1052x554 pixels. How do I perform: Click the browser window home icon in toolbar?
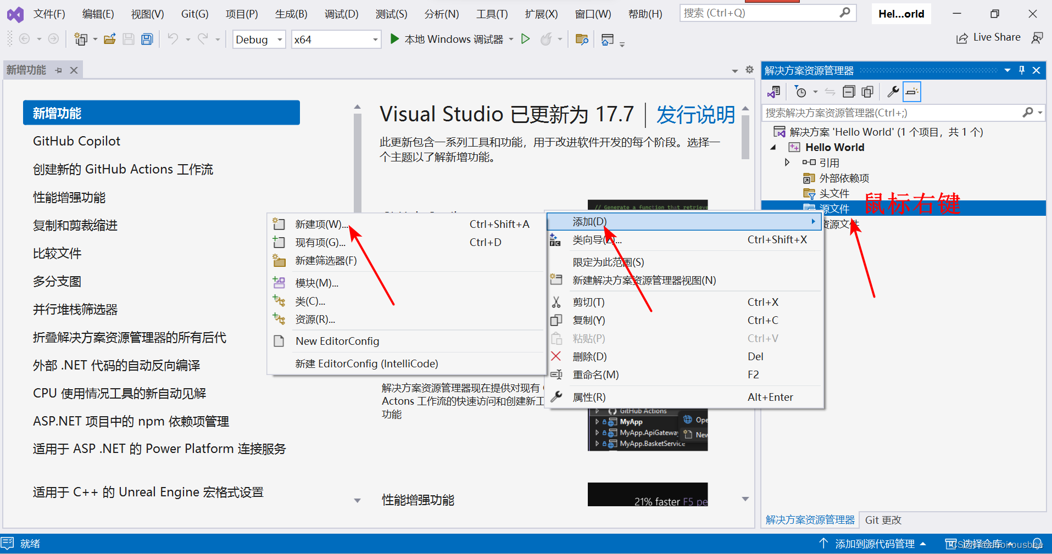pos(607,39)
